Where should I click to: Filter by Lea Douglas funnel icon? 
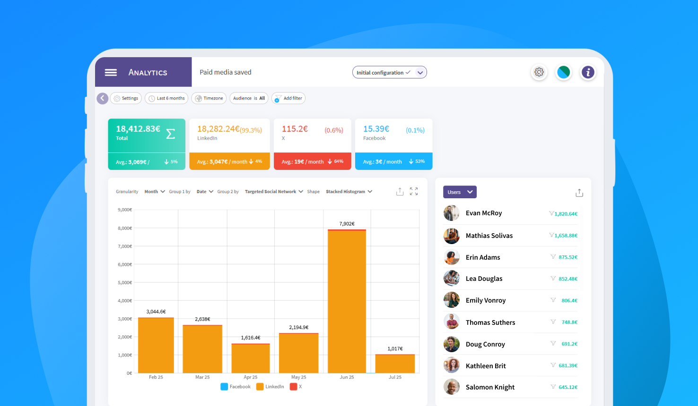(553, 279)
